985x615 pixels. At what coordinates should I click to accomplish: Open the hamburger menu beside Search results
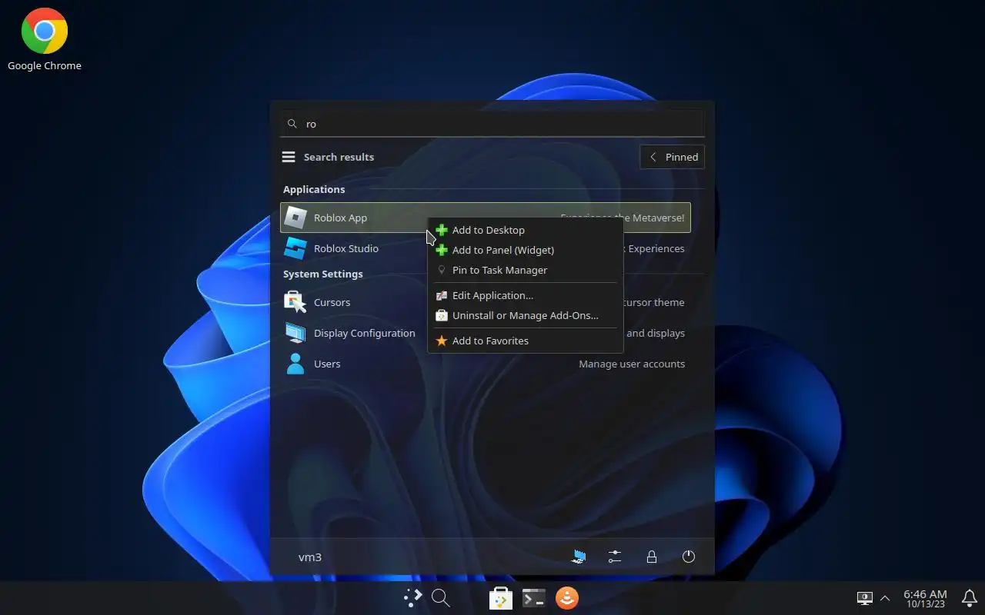tap(289, 157)
